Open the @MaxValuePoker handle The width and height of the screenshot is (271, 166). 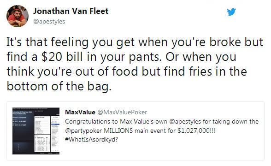coord(122,112)
